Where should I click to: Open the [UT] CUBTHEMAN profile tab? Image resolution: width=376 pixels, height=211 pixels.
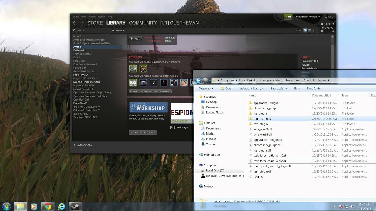point(179,23)
